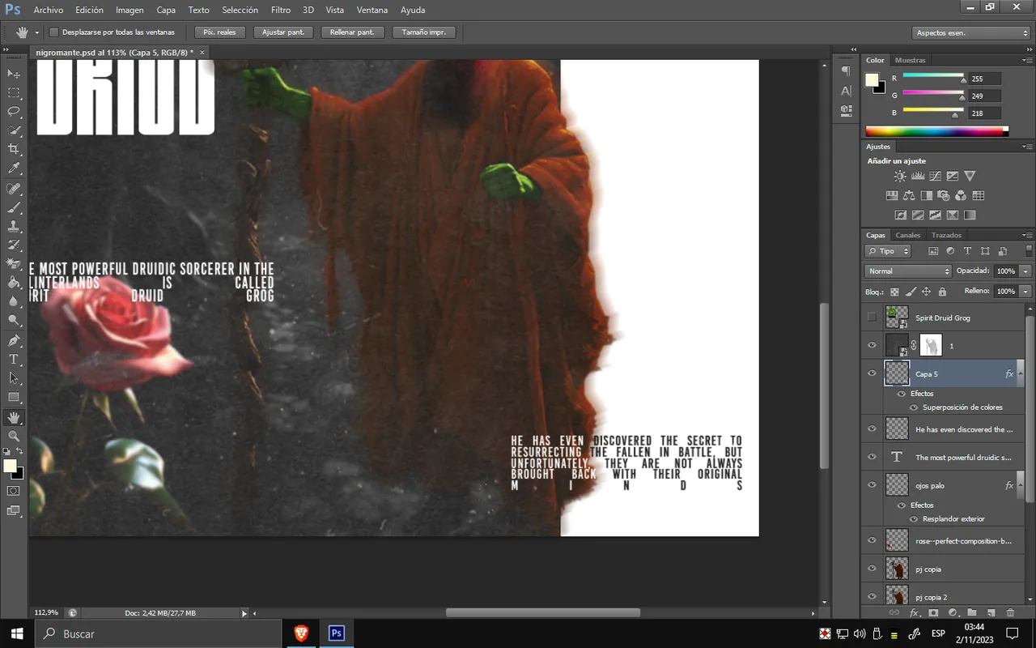The image size is (1036, 648).
Task: Select the Pen tool
Action: (x=14, y=340)
